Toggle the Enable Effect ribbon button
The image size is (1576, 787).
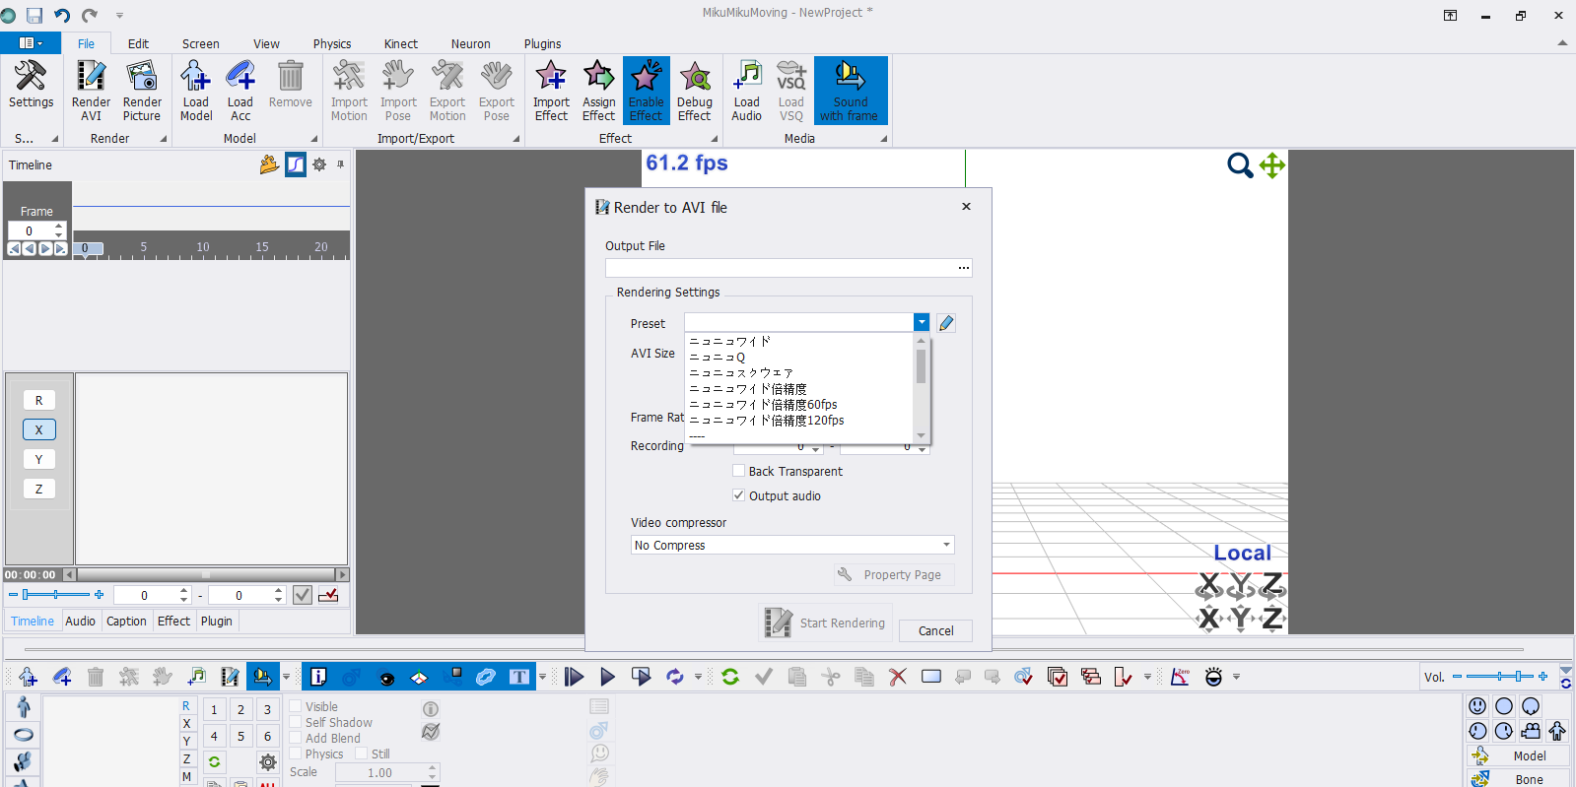(x=646, y=90)
